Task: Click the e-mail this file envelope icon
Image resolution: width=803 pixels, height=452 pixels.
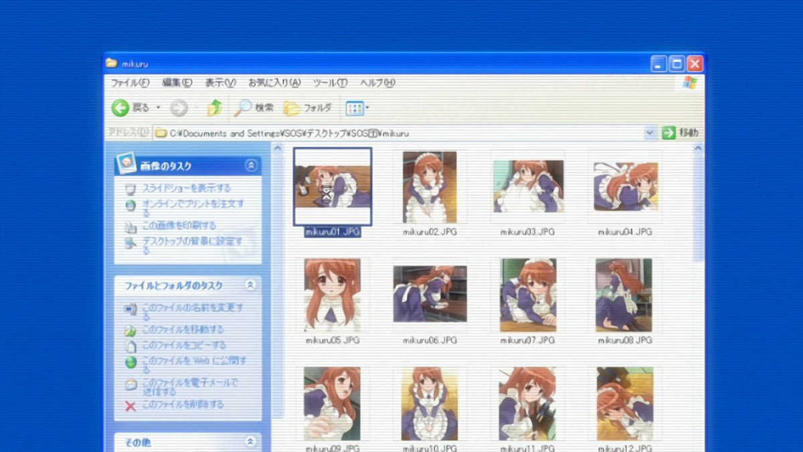Action: coord(131,384)
